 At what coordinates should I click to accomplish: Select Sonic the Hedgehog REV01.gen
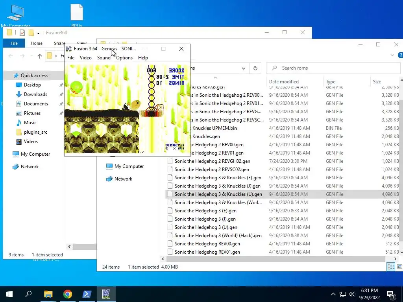pos(207,252)
